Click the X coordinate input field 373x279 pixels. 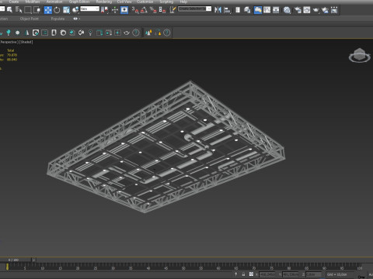(267, 274)
